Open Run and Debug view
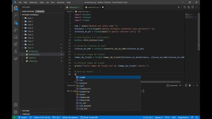Viewport: 212px width, 119px height. (16, 30)
